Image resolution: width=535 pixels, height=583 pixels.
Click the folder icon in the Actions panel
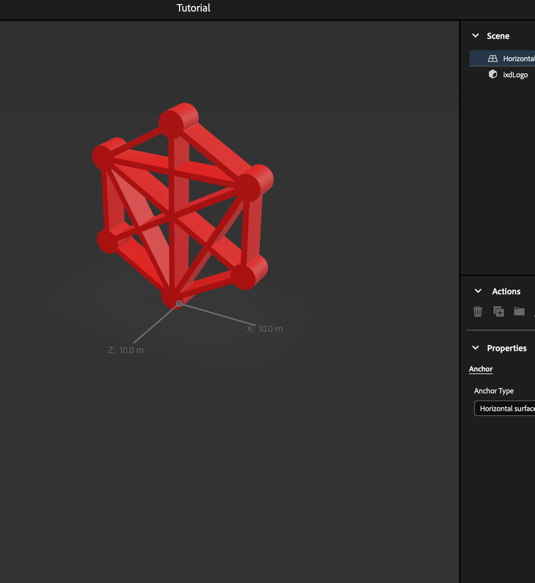[520, 312]
